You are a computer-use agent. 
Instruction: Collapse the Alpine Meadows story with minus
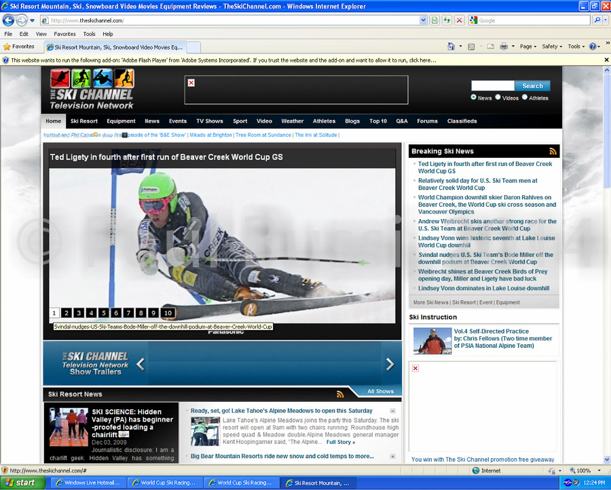click(x=392, y=411)
